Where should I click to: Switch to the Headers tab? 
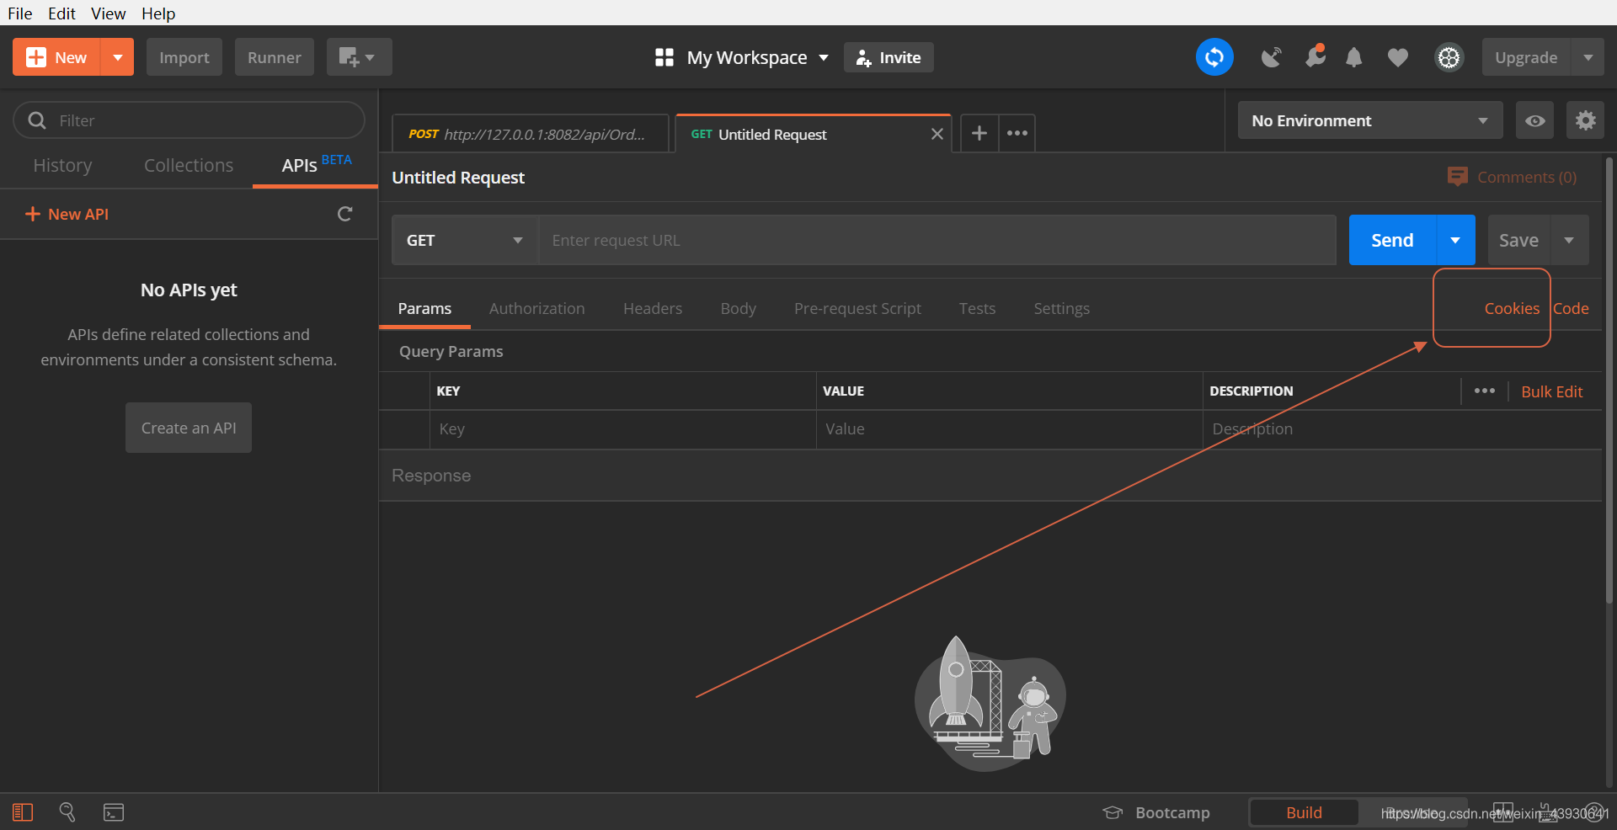click(652, 309)
